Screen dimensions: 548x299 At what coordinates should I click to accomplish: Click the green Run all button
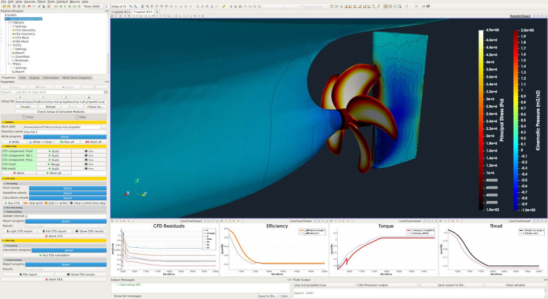[67, 142]
